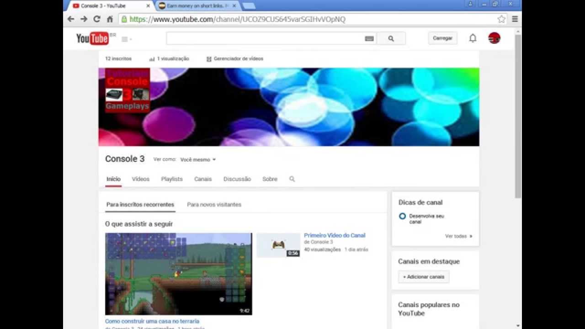Play the Terraria house video thumbnail
Screen dimensions: 585x329
tap(179, 274)
